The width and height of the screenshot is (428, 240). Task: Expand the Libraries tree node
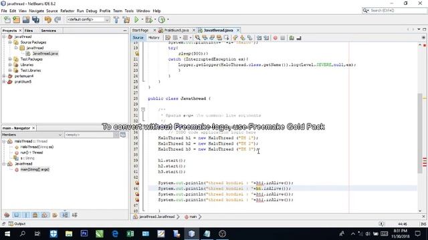(x=10, y=65)
